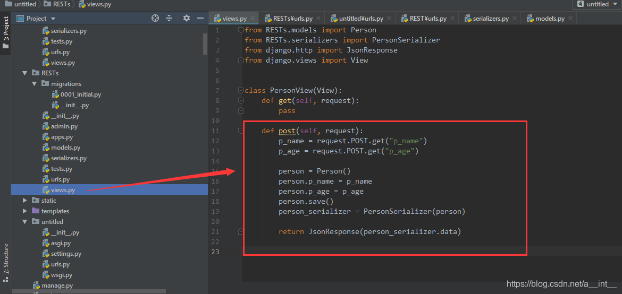The height and width of the screenshot is (294, 622).
Task: Switch to the untitled¥urls.py tab
Action: click(361, 18)
